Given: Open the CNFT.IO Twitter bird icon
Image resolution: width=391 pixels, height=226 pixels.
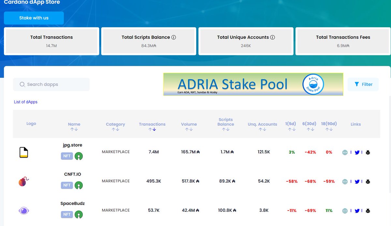Looking at the screenshot, I should (357, 182).
